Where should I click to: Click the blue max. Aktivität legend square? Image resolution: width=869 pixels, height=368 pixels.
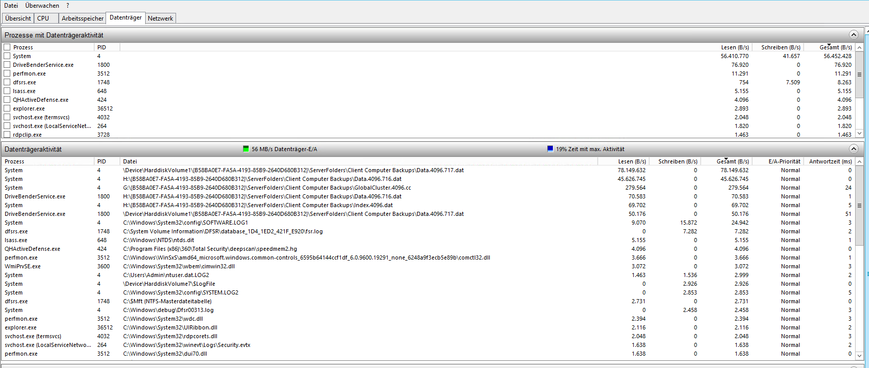(550, 149)
